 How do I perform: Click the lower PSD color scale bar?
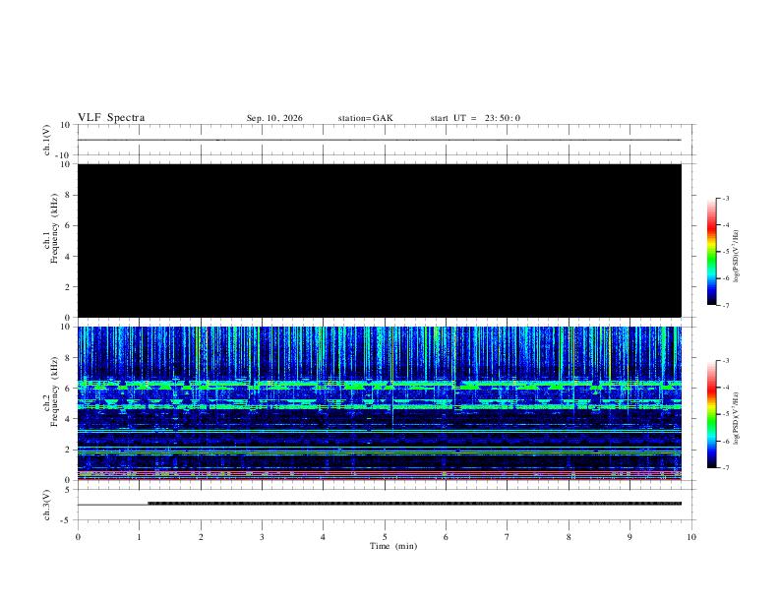[711, 414]
